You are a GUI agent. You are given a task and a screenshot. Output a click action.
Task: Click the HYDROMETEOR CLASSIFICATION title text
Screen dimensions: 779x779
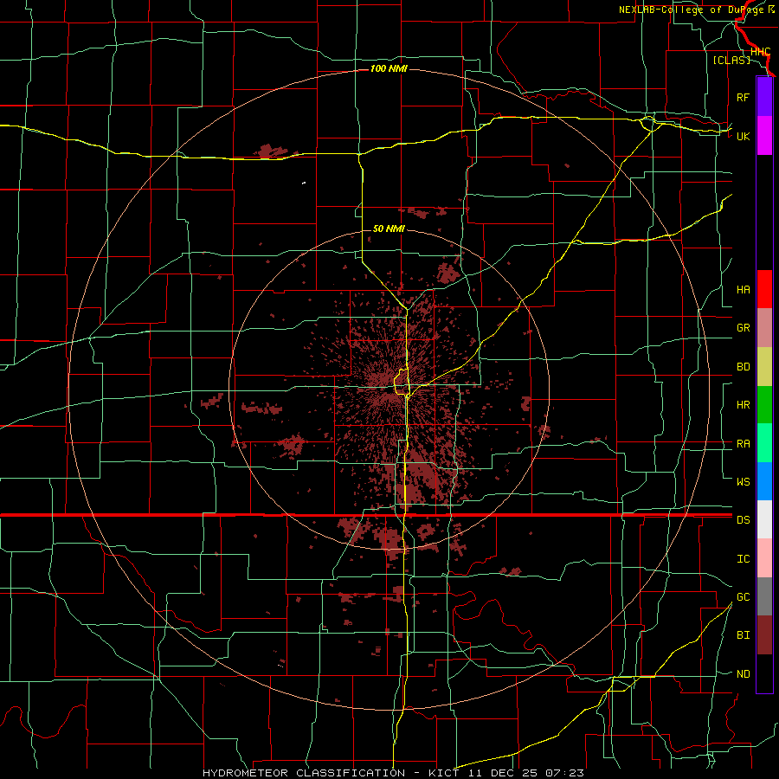(x=304, y=773)
